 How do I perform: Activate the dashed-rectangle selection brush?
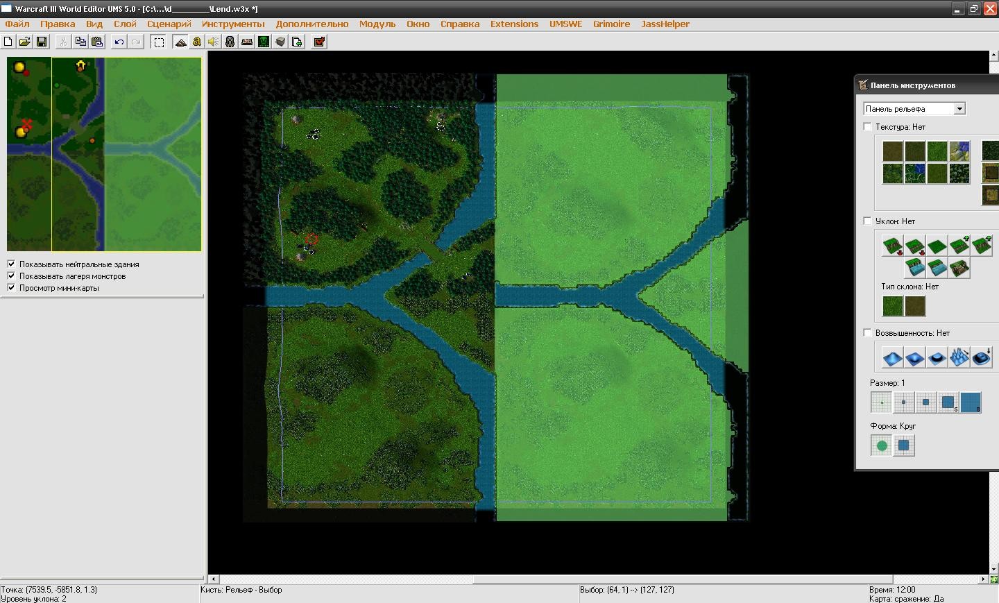(x=159, y=42)
